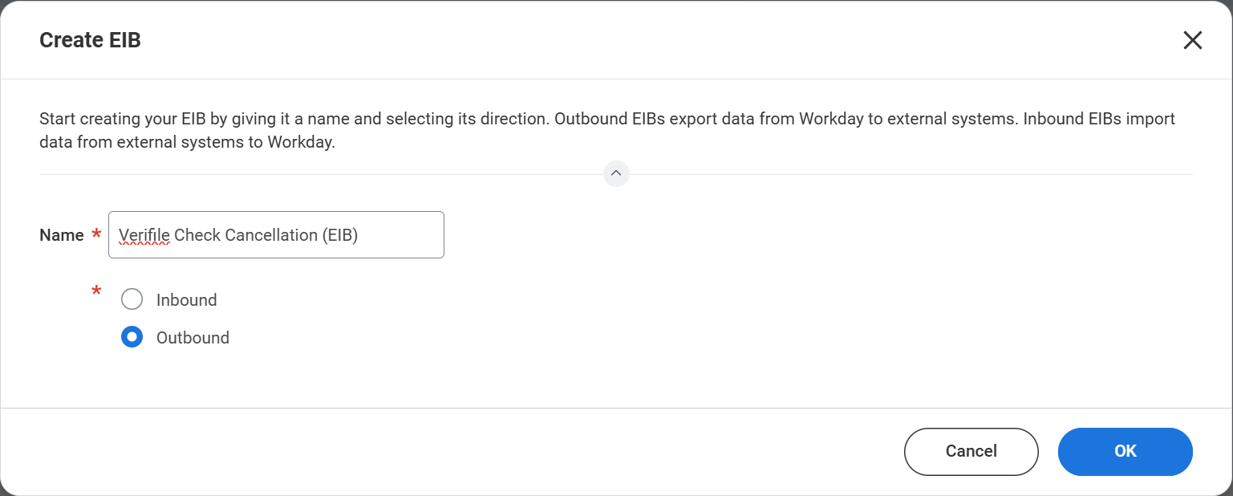Viewport: 1233px width, 496px height.
Task: Collapse the instructions with the chevron icon
Action: pyautogui.click(x=616, y=173)
